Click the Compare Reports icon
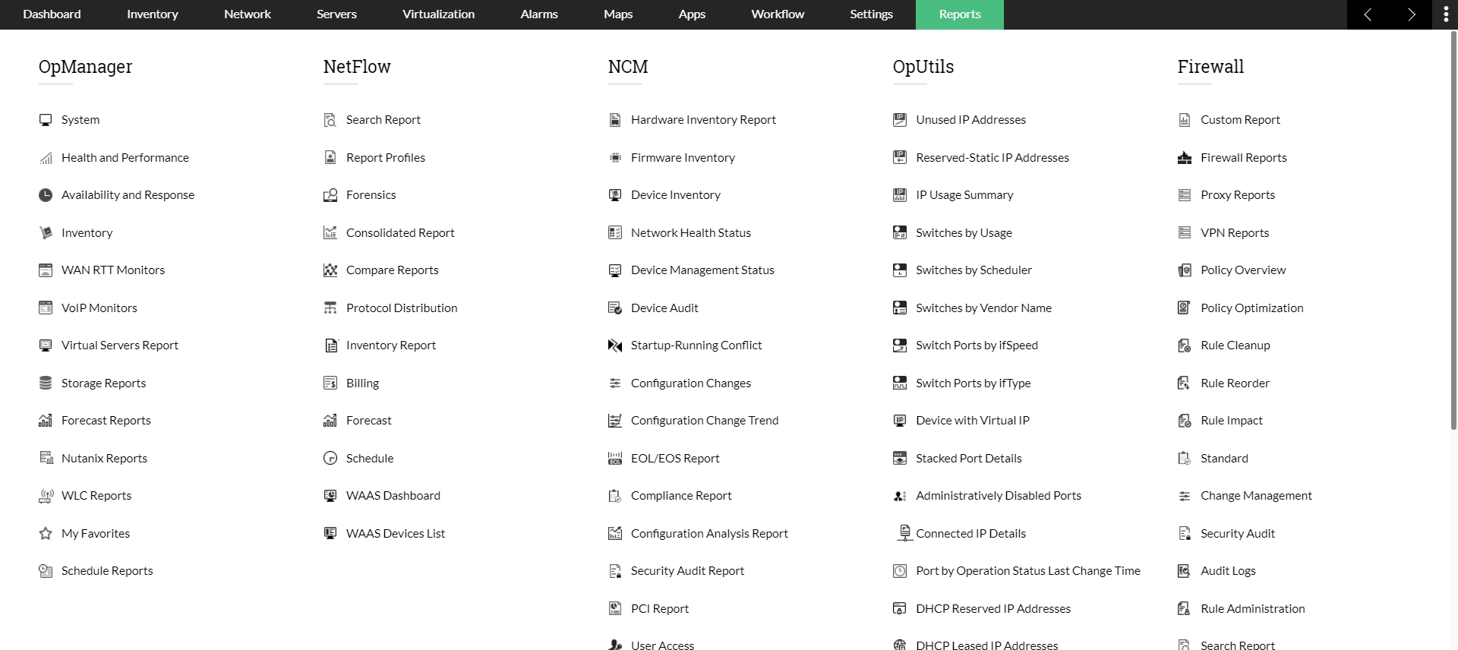This screenshot has width=1458, height=650. click(x=330, y=270)
